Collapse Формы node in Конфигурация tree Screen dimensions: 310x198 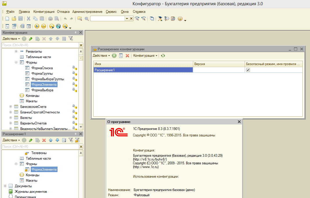16,63
